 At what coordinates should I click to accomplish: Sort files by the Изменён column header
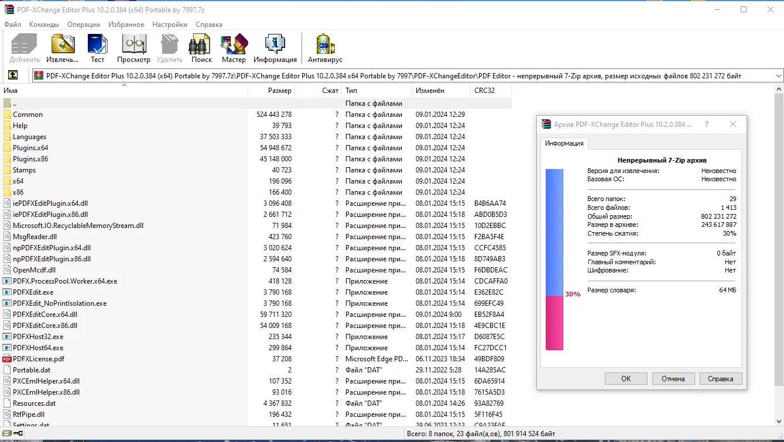(441, 91)
